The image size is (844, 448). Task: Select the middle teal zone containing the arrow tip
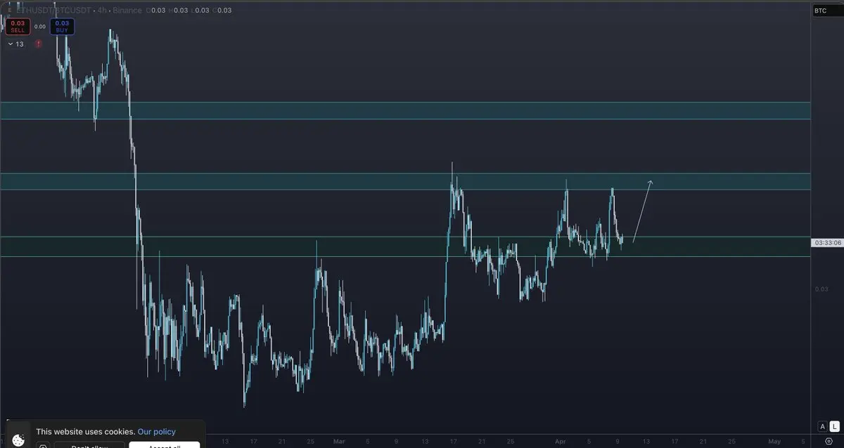405,181
